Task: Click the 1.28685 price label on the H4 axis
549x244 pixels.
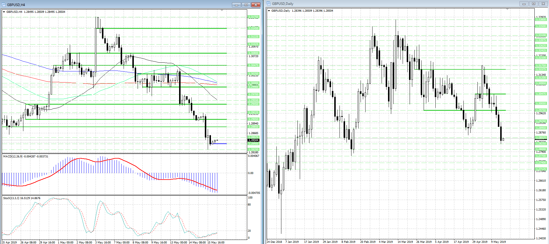Action: point(254,133)
